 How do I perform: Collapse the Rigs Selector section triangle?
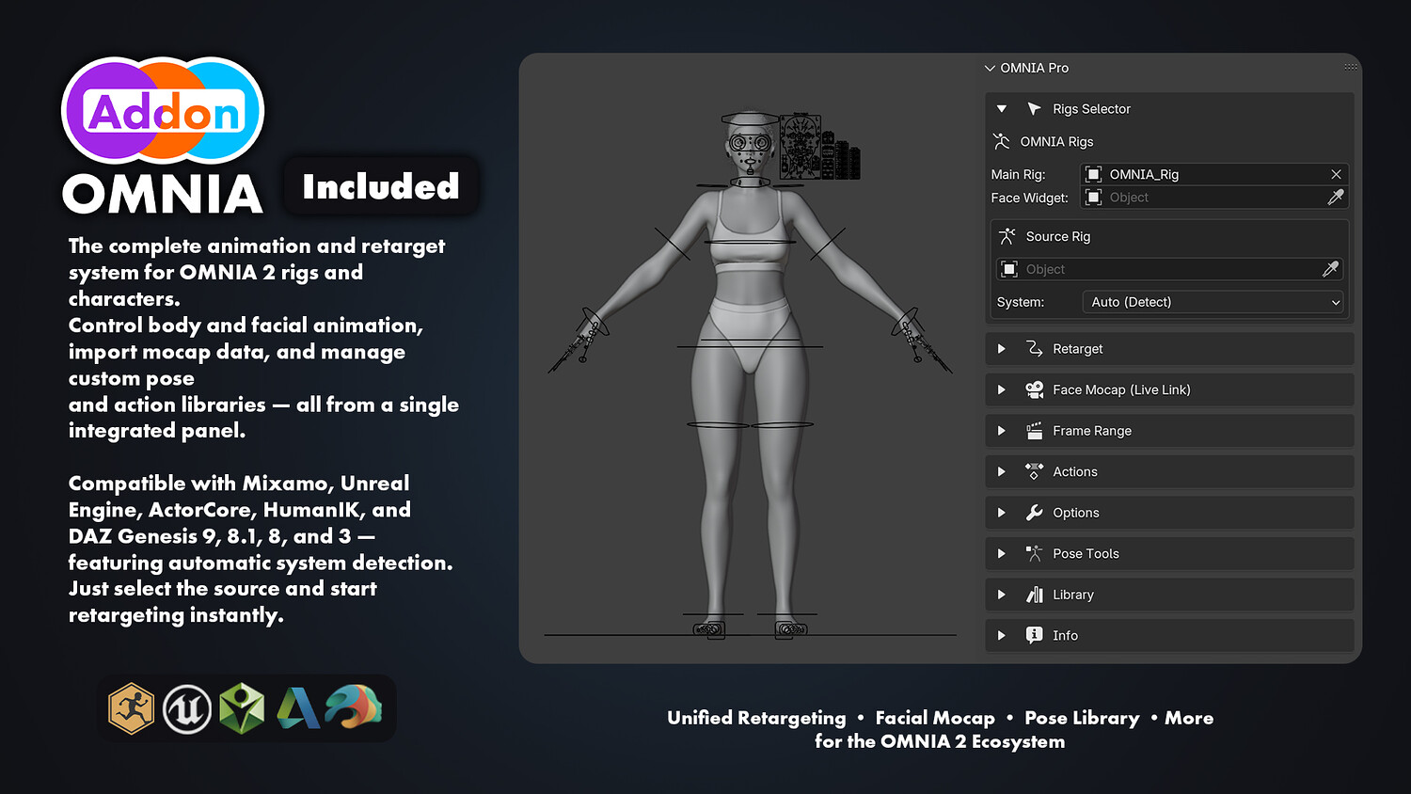[x=1002, y=109]
